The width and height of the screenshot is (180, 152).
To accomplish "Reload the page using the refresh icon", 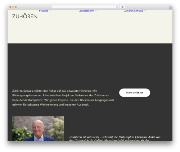I will pos(117,7).
